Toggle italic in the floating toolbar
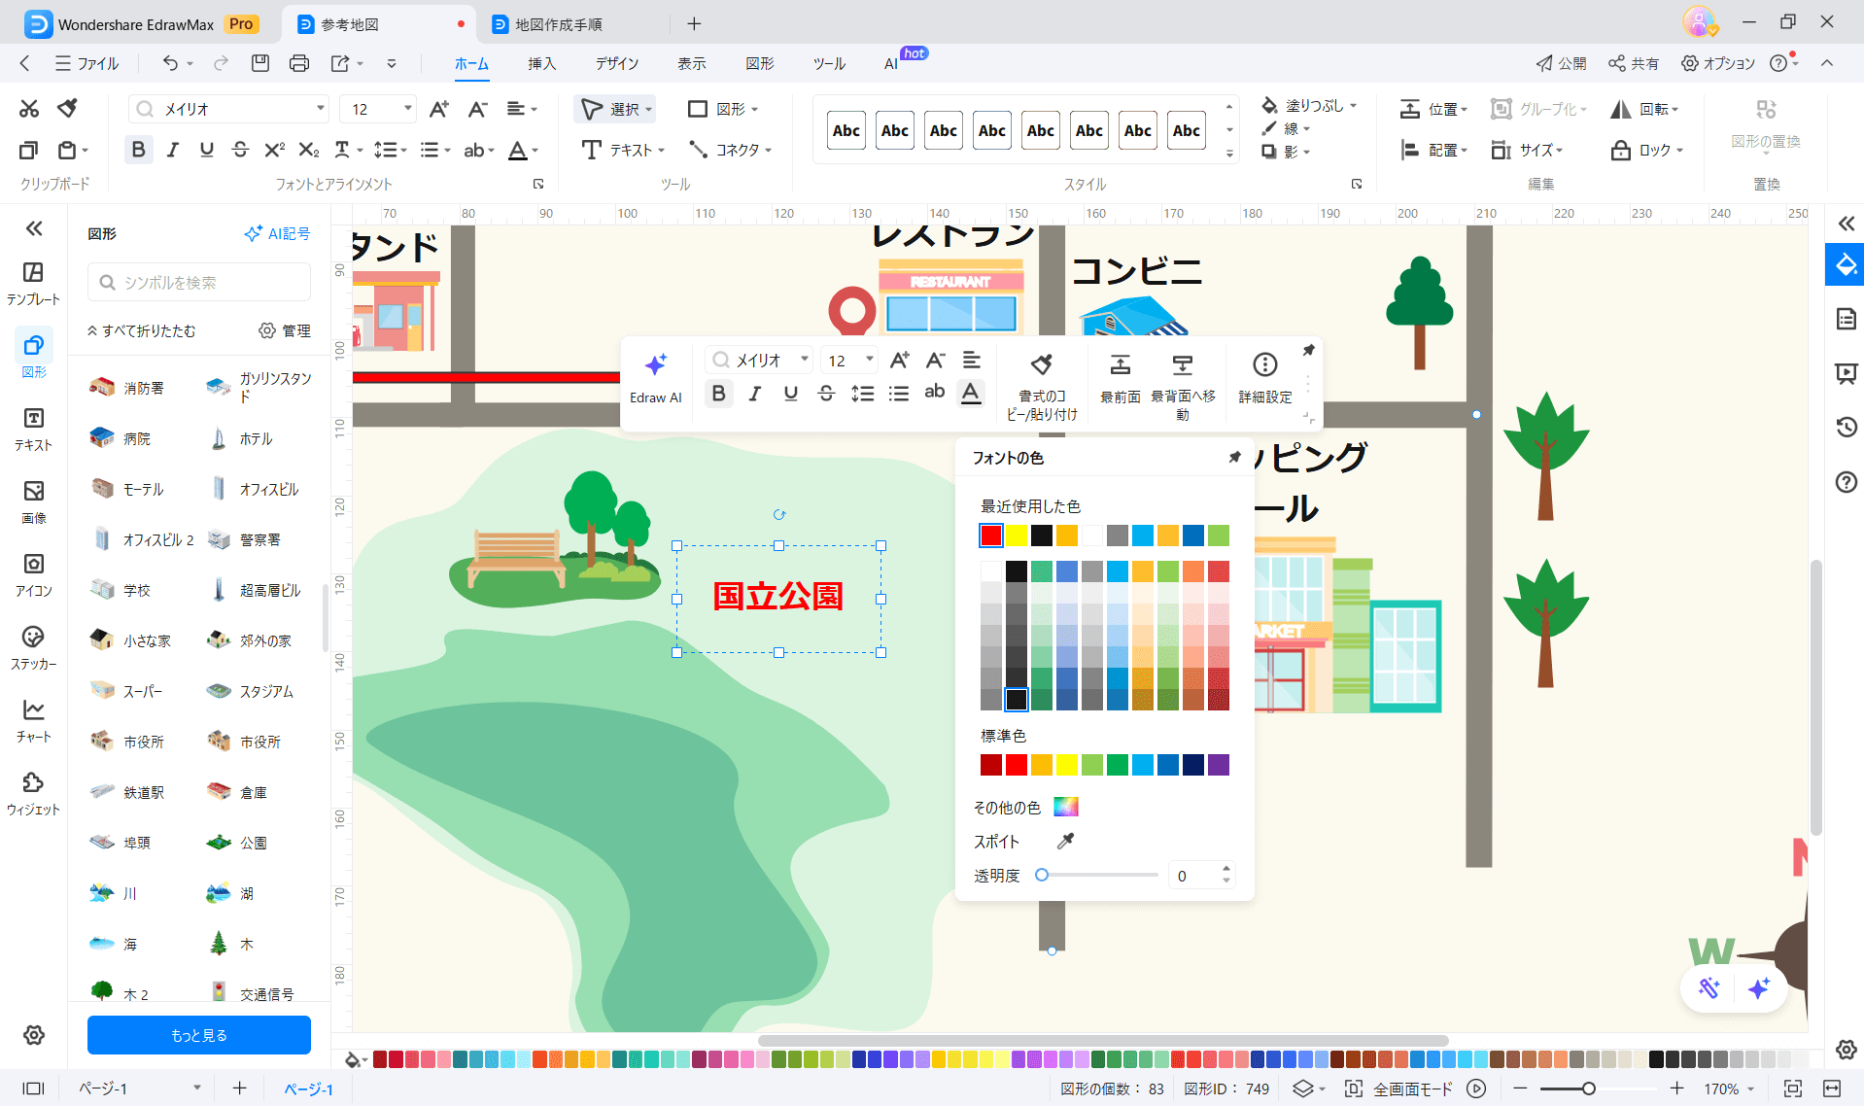Viewport: 1864px width, 1106px height. click(754, 394)
